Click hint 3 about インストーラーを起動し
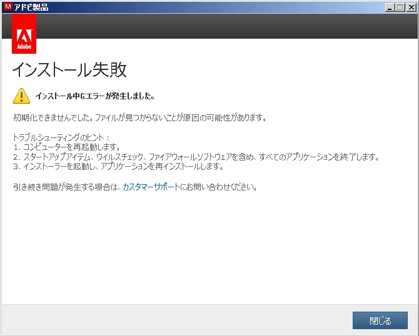This screenshot has height=336, width=419. coord(118,167)
